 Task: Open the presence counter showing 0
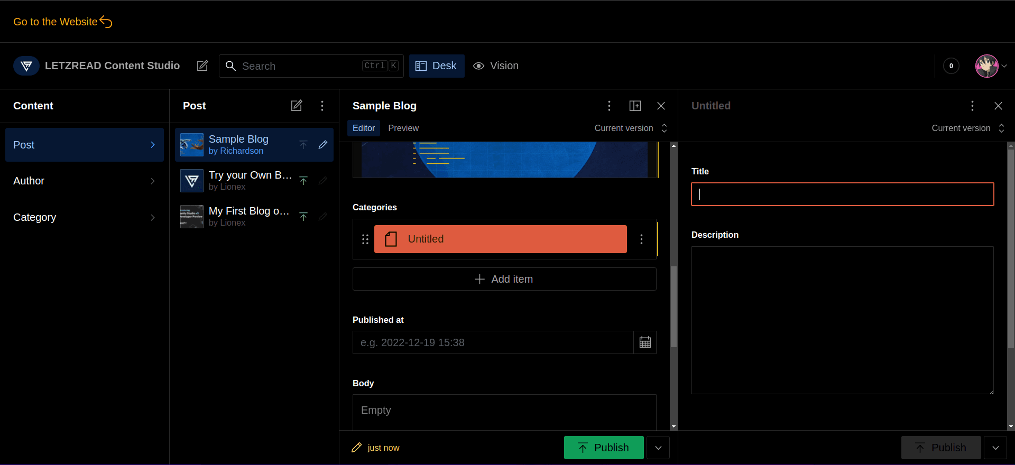pos(951,66)
